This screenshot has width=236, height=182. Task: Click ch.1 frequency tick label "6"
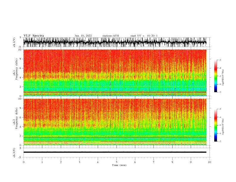pos(21,68)
